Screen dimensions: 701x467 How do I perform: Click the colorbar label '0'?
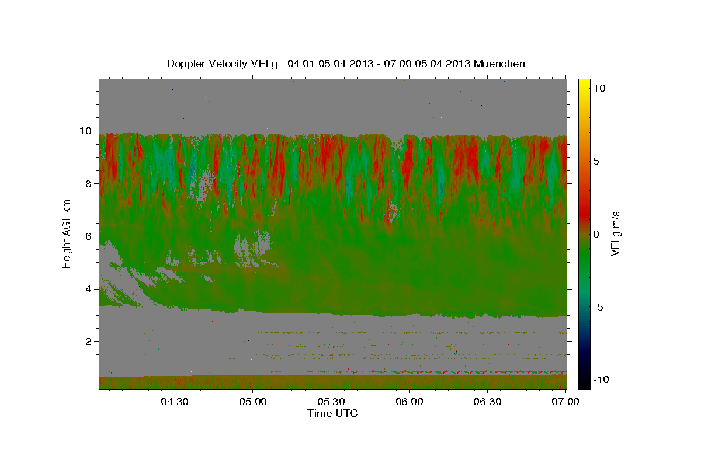pyautogui.click(x=595, y=233)
